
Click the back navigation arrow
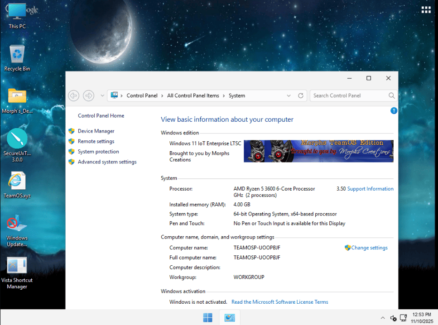[x=73, y=96]
